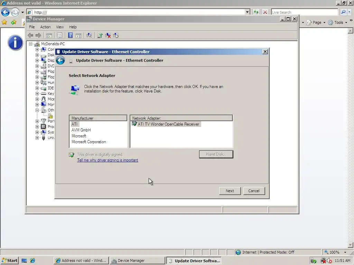354x265 pixels.
Task: Open IE address bar history dropdown
Action: click(x=248, y=12)
